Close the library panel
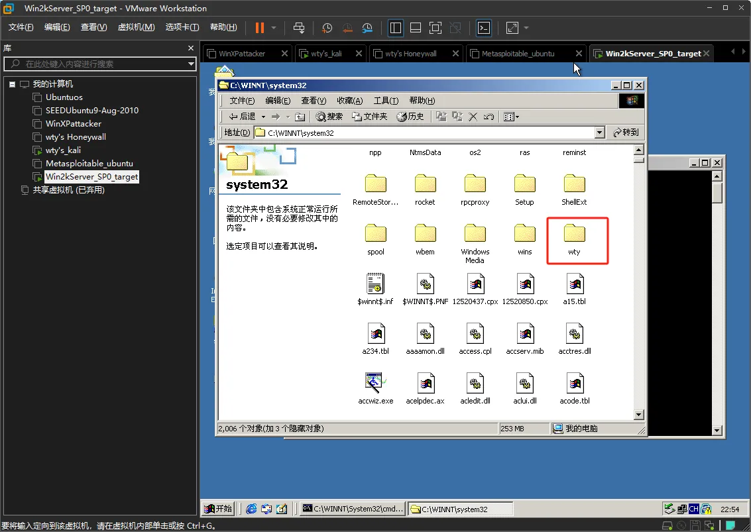 click(191, 48)
